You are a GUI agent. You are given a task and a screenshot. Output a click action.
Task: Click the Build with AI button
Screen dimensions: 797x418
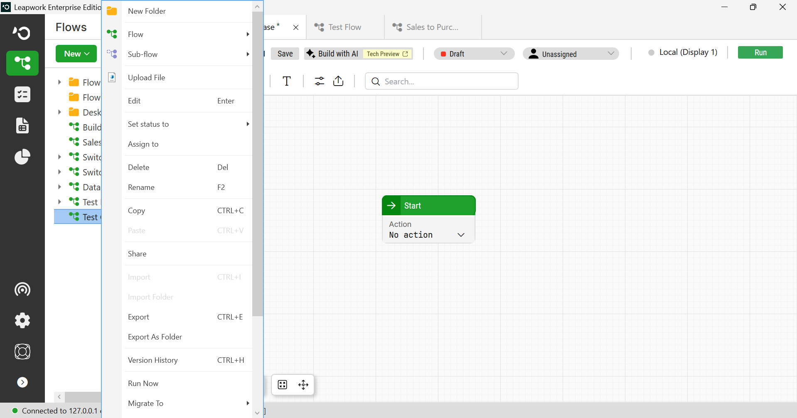point(358,54)
